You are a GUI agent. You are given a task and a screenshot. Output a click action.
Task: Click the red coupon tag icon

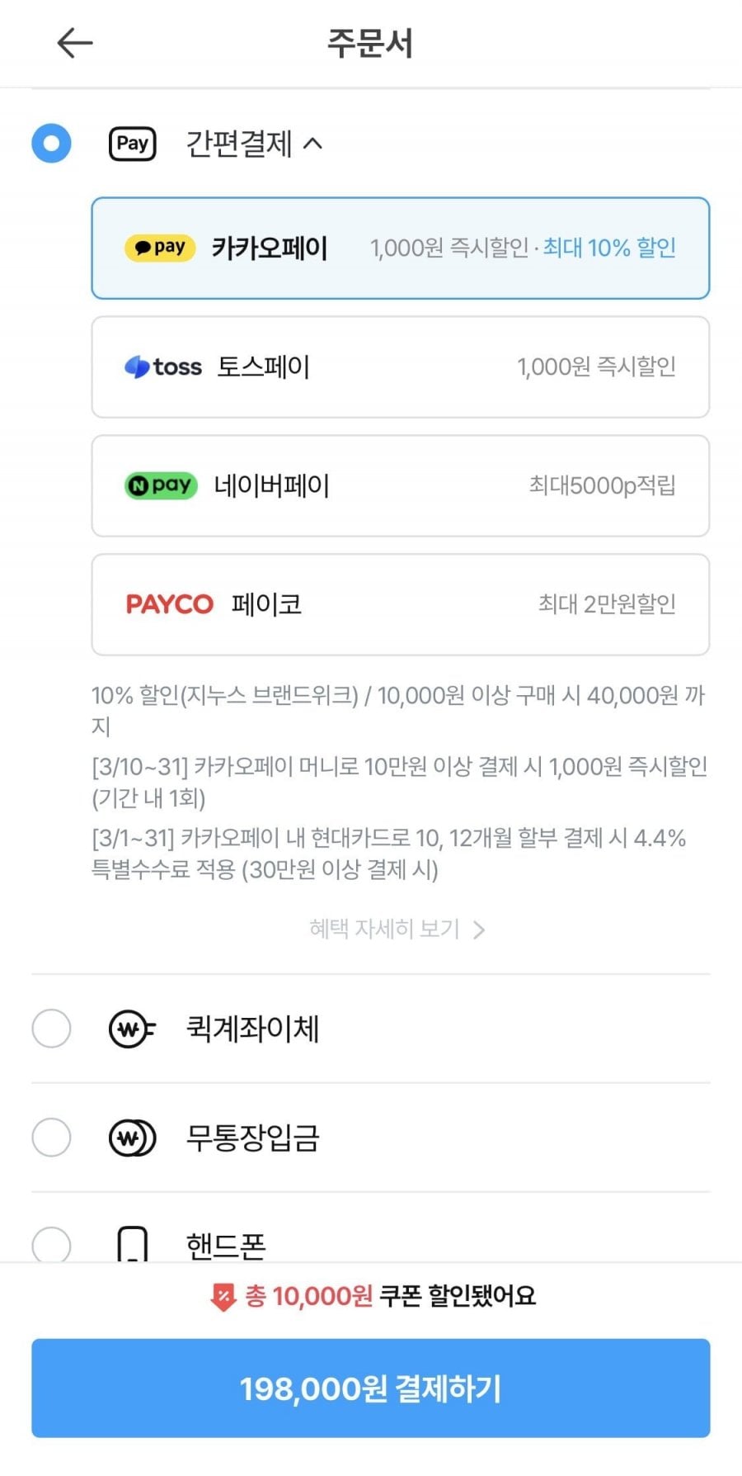223,1296
